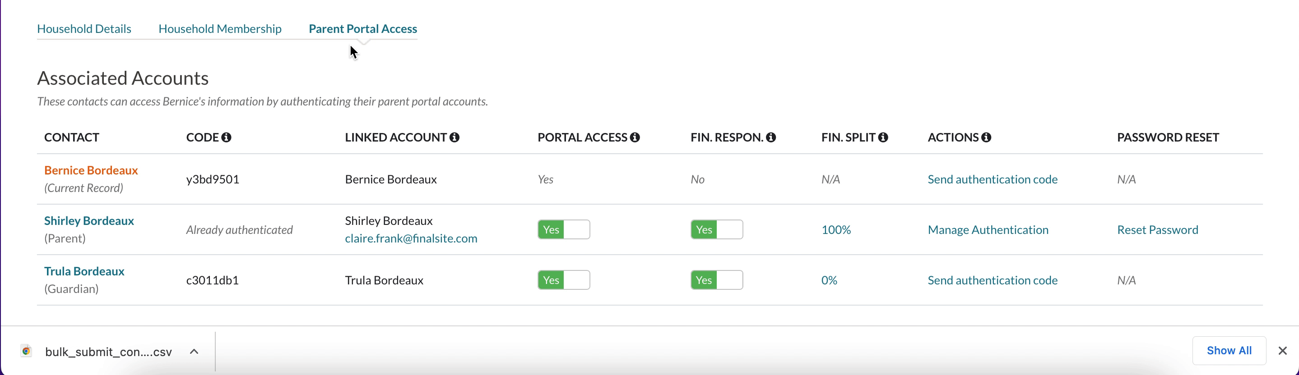Image resolution: width=1299 pixels, height=375 pixels.
Task: Toggle financial responsibility for Trula Bordeaux
Action: [x=716, y=280]
